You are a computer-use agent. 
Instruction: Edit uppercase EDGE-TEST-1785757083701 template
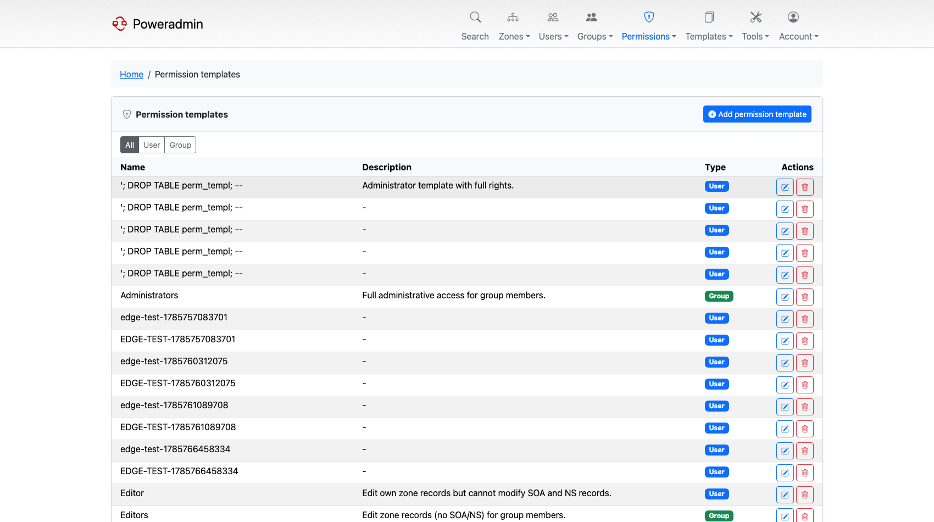(785, 341)
